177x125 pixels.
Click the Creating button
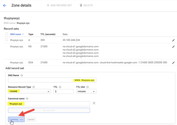pyautogui.click(x=16, y=119)
